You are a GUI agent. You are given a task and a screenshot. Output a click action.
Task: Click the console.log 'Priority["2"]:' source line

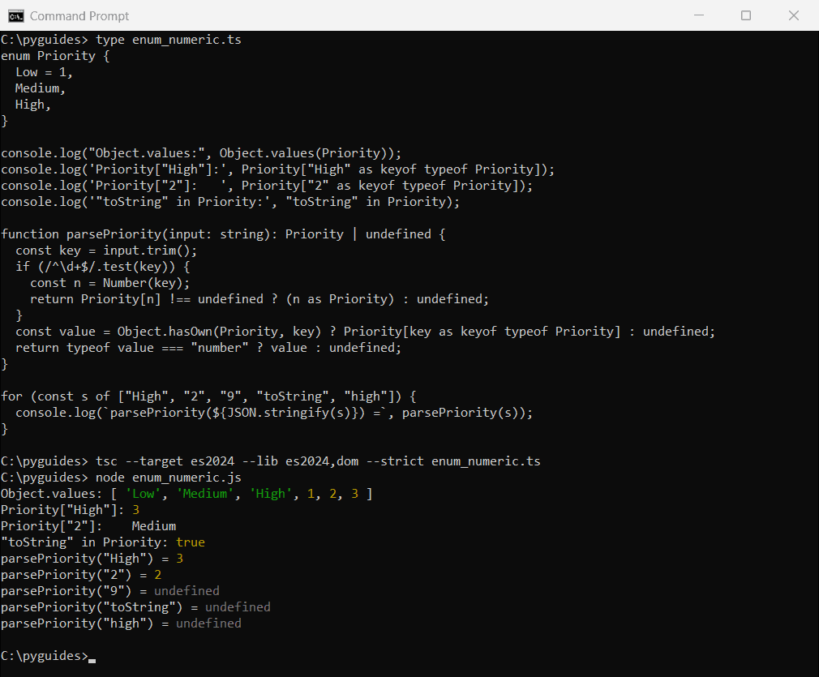pos(267,186)
